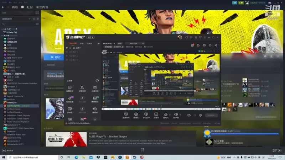Screen dimensions: 285x160
Task: Add screen capture source in bottom bar
Action: (x=126, y=115)
